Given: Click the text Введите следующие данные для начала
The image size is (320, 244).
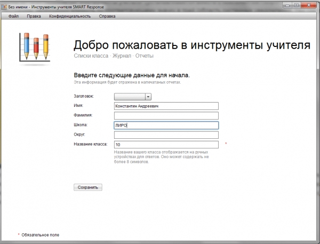Looking at the screenshot, I should pos(132,75).
